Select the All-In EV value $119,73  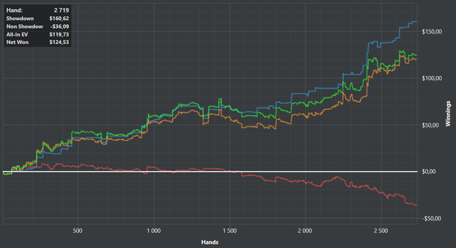pyautogui.click(x=59, y=34)
